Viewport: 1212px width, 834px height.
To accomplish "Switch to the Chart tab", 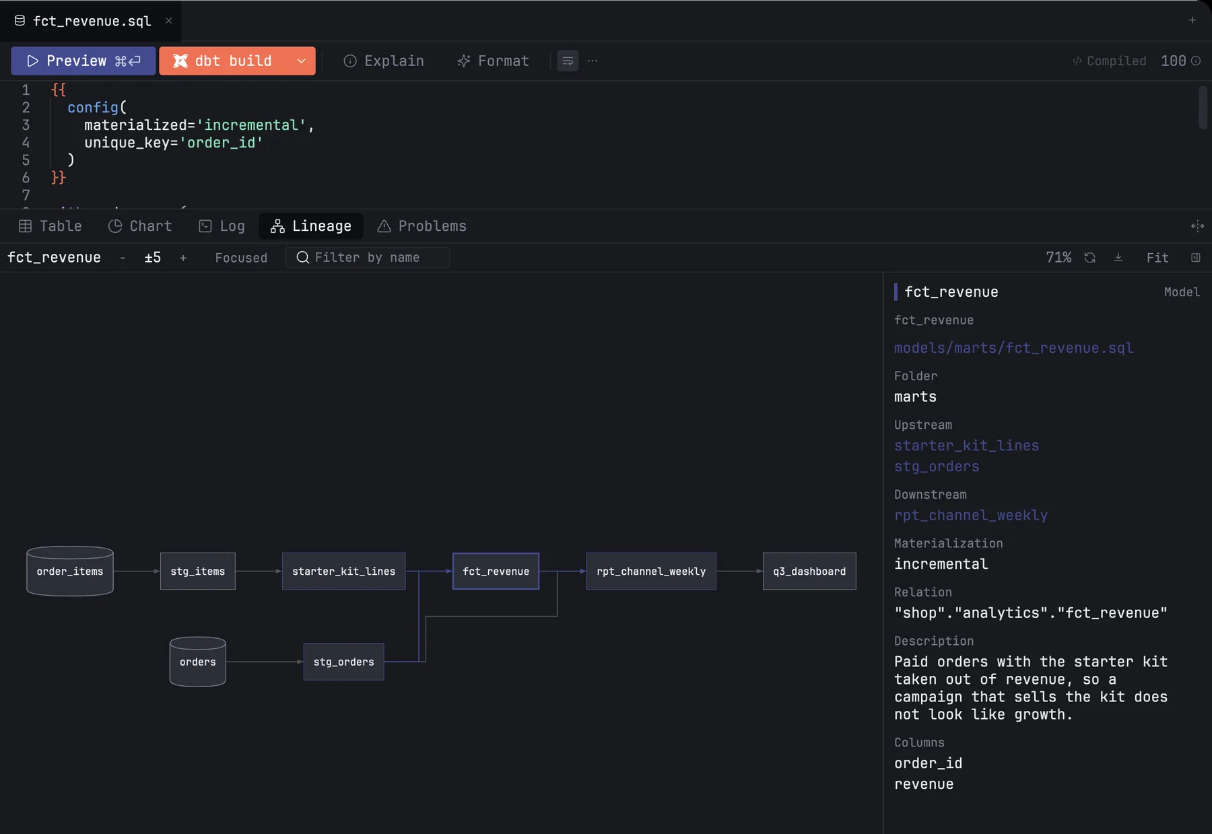I will click(140, 226).
